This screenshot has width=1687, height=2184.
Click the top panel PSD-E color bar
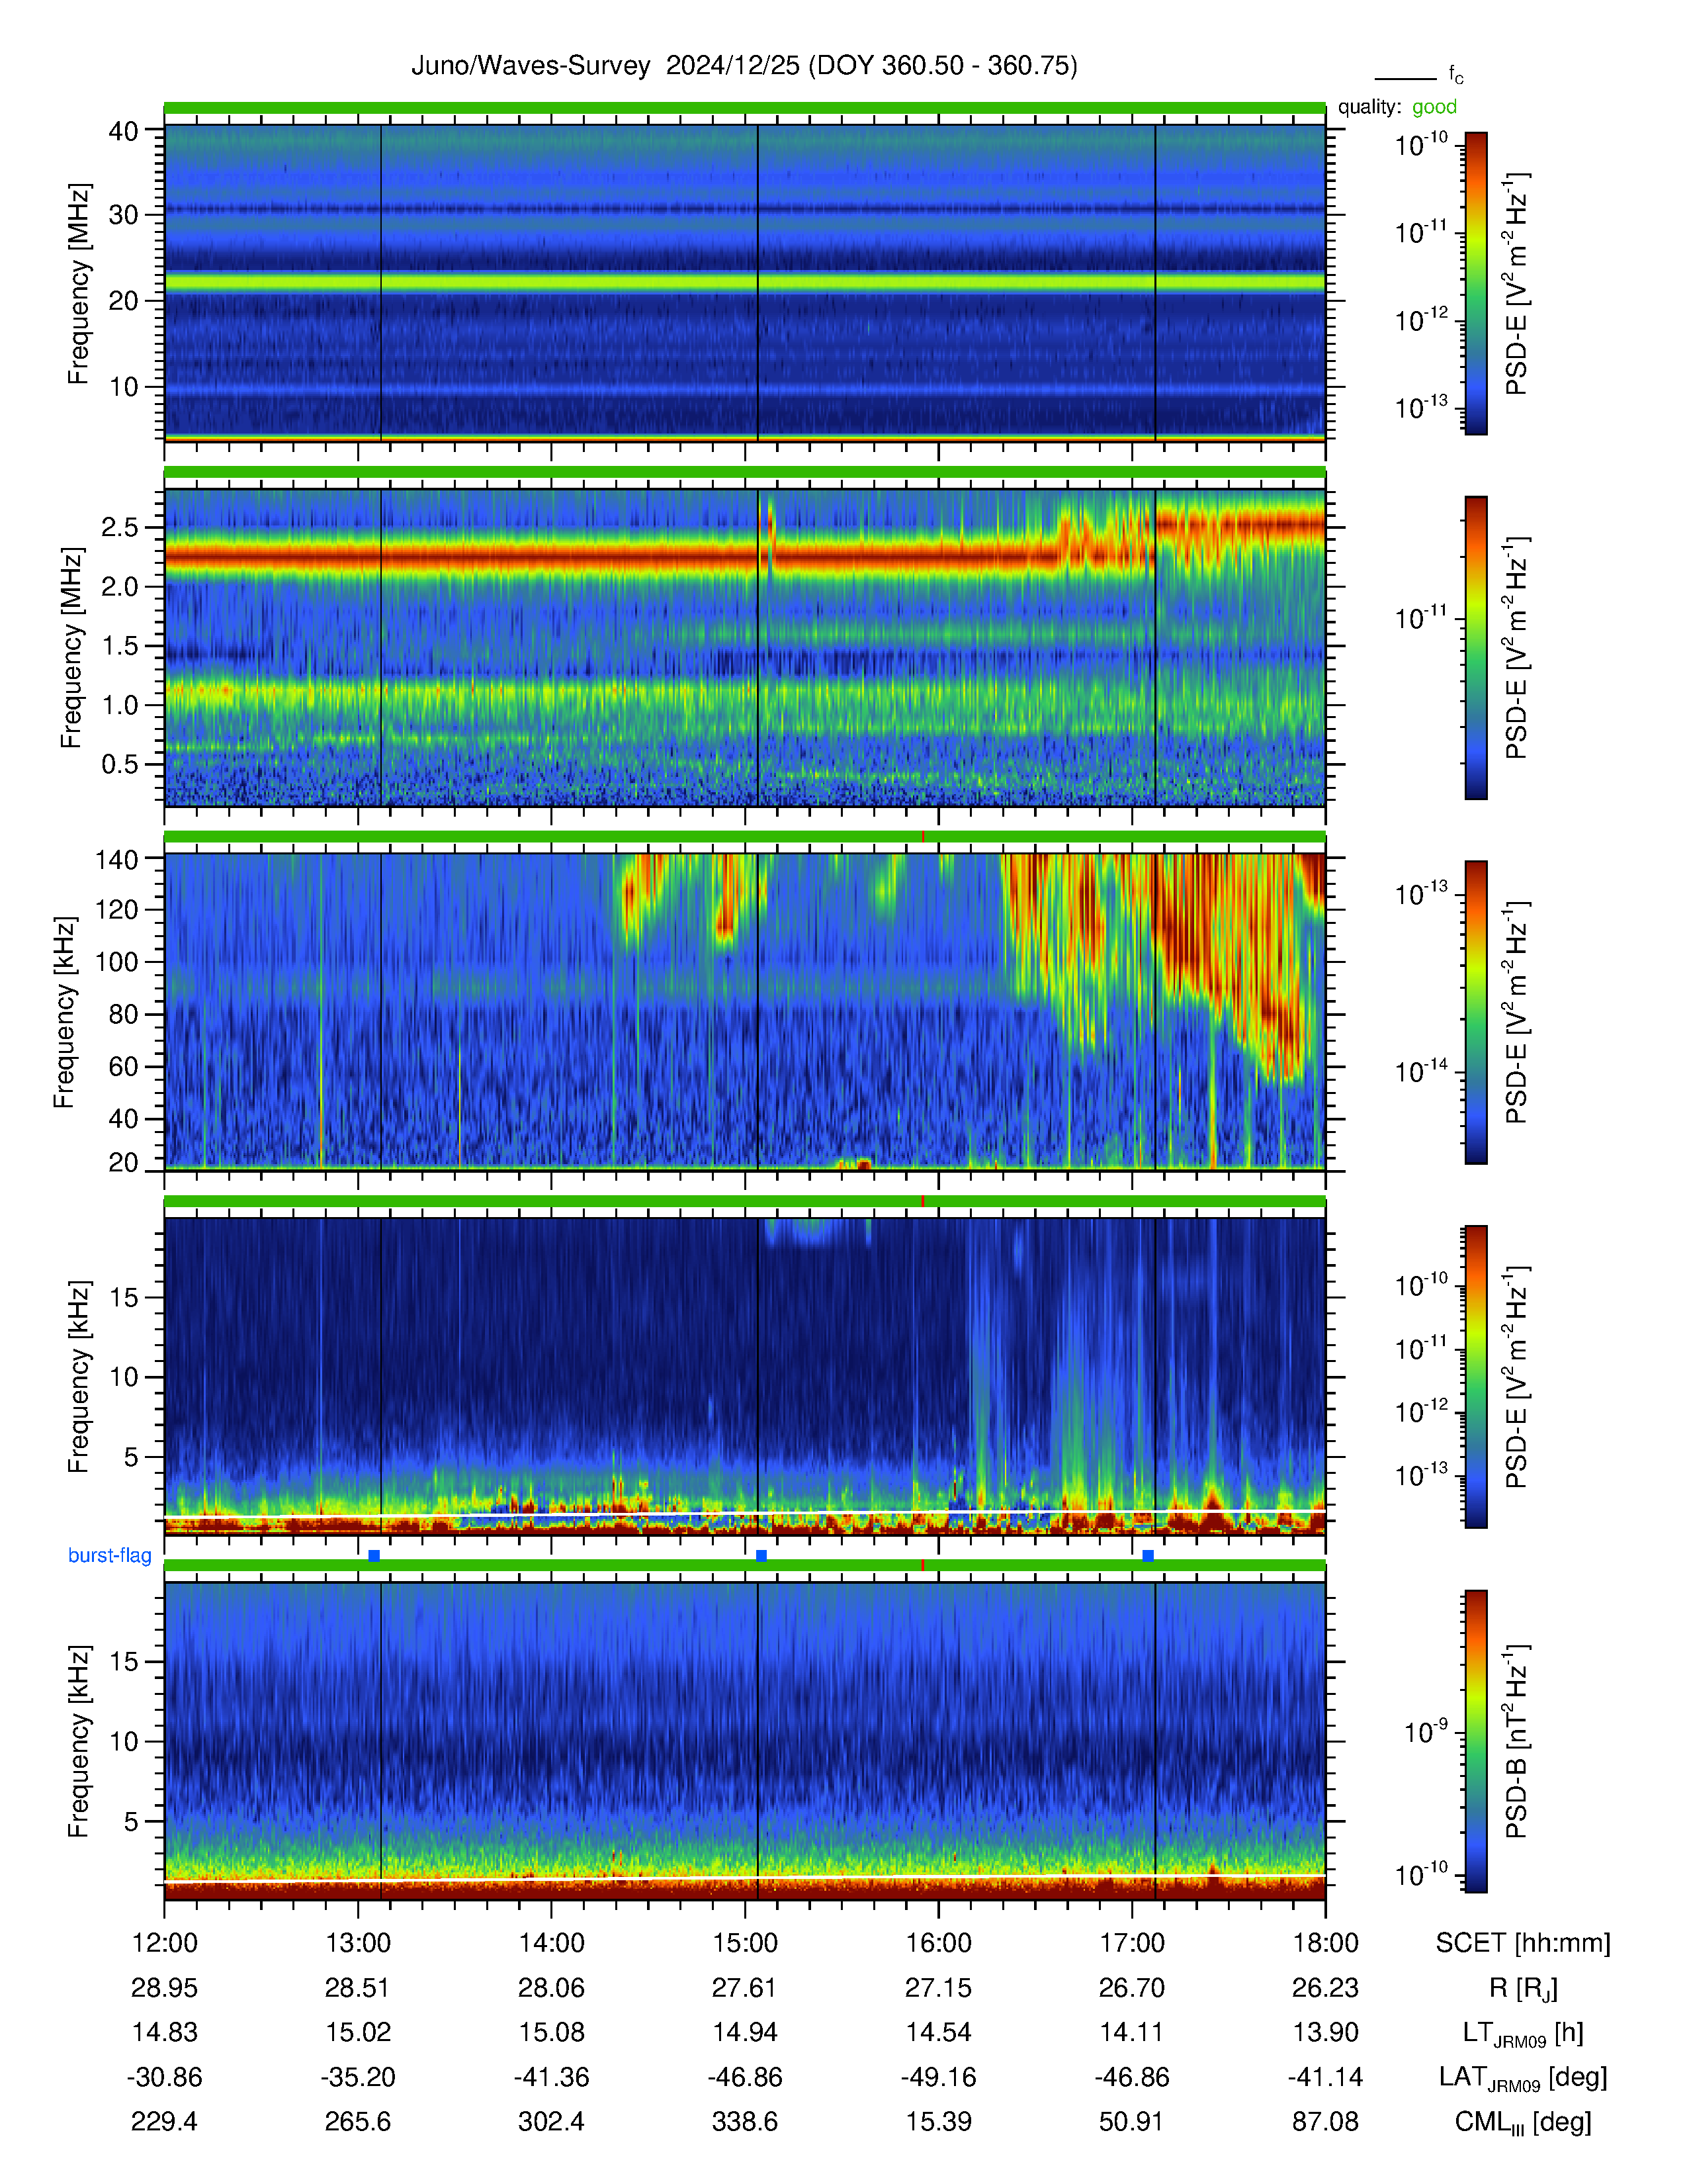pyautogui.click(x=1476, y=283)
